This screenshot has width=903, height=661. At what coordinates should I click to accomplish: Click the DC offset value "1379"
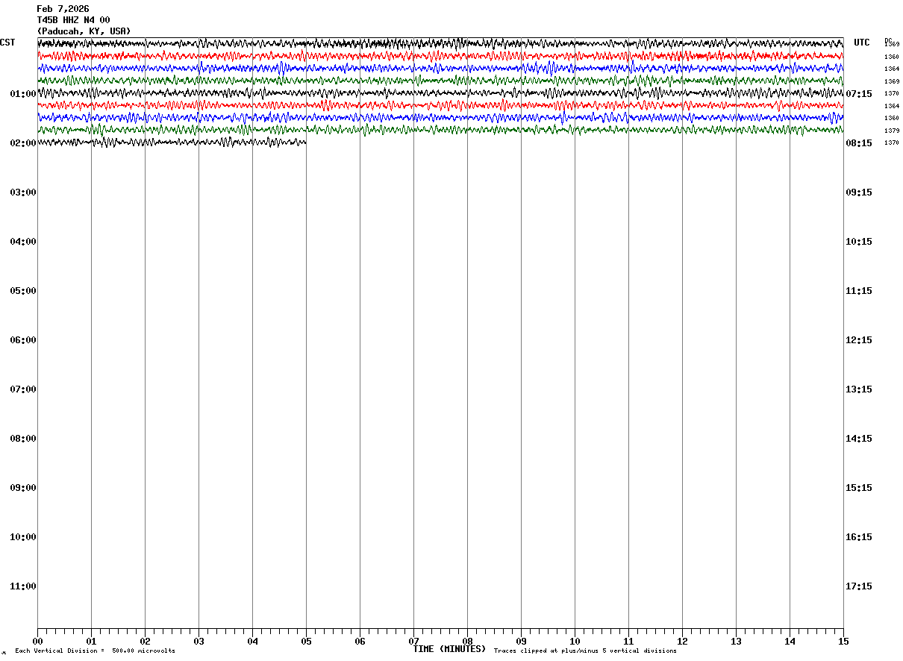[x=892, y=131]
